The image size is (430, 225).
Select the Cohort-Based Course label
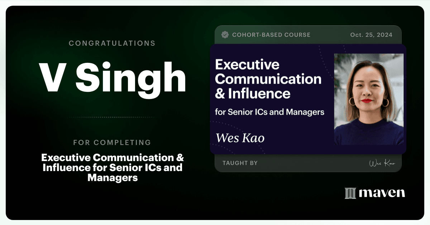click(x=271, y=35)
